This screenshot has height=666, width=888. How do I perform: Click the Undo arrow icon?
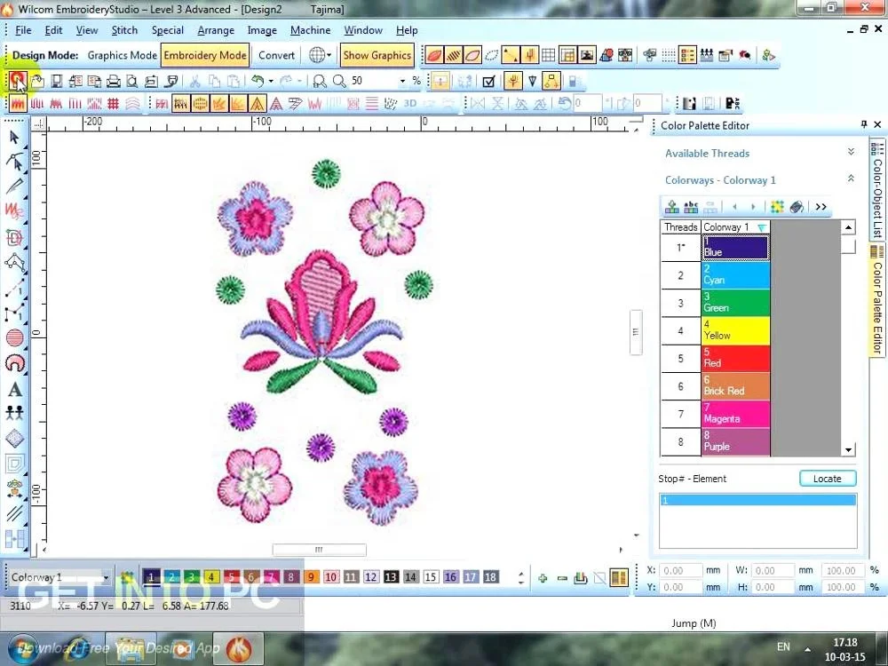click(258, 81)
